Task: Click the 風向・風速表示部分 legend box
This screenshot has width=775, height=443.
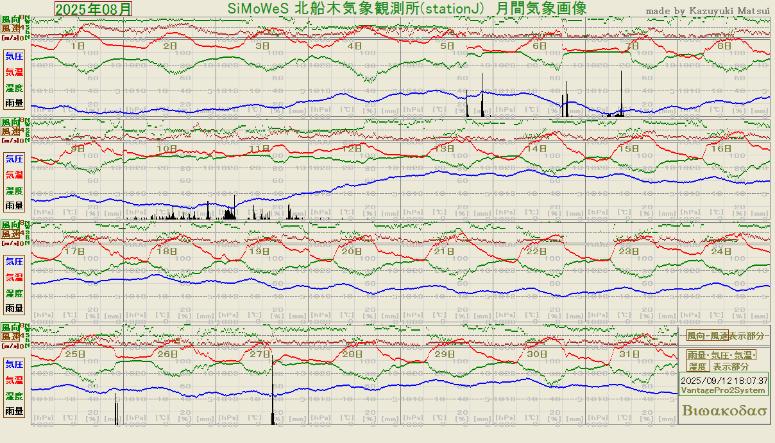Action: 725,336
